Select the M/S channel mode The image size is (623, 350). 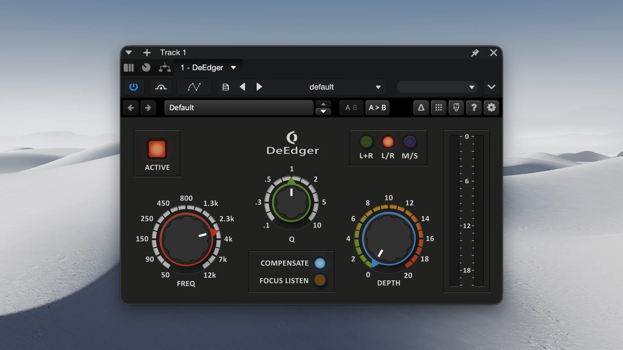click(409, 142)
